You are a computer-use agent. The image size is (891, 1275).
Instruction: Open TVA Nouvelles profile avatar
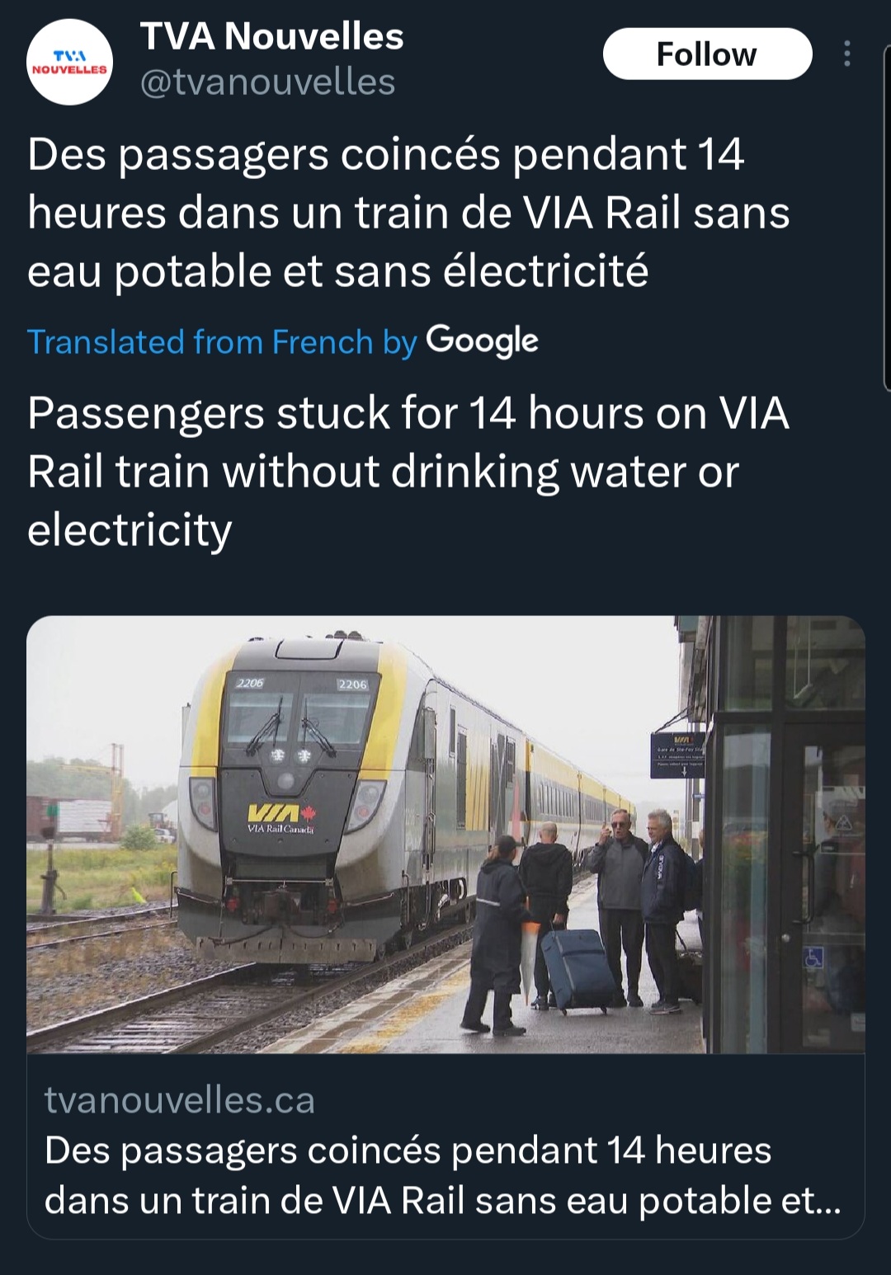(x=70, y=62)
